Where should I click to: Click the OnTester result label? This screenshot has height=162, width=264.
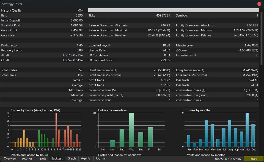(x=186, y=55)
